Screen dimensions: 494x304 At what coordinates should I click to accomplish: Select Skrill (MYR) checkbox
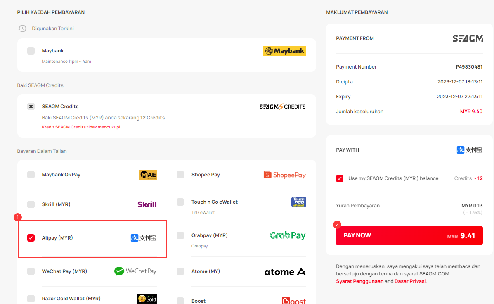31,204
